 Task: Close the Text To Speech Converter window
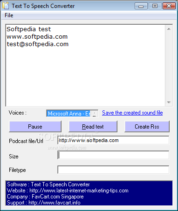[169, 6]
